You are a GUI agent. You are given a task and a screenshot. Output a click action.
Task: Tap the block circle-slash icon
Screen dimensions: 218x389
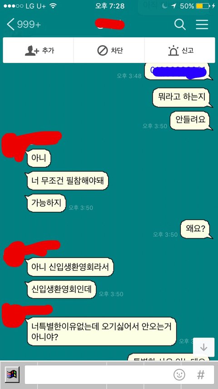point(103,51)
